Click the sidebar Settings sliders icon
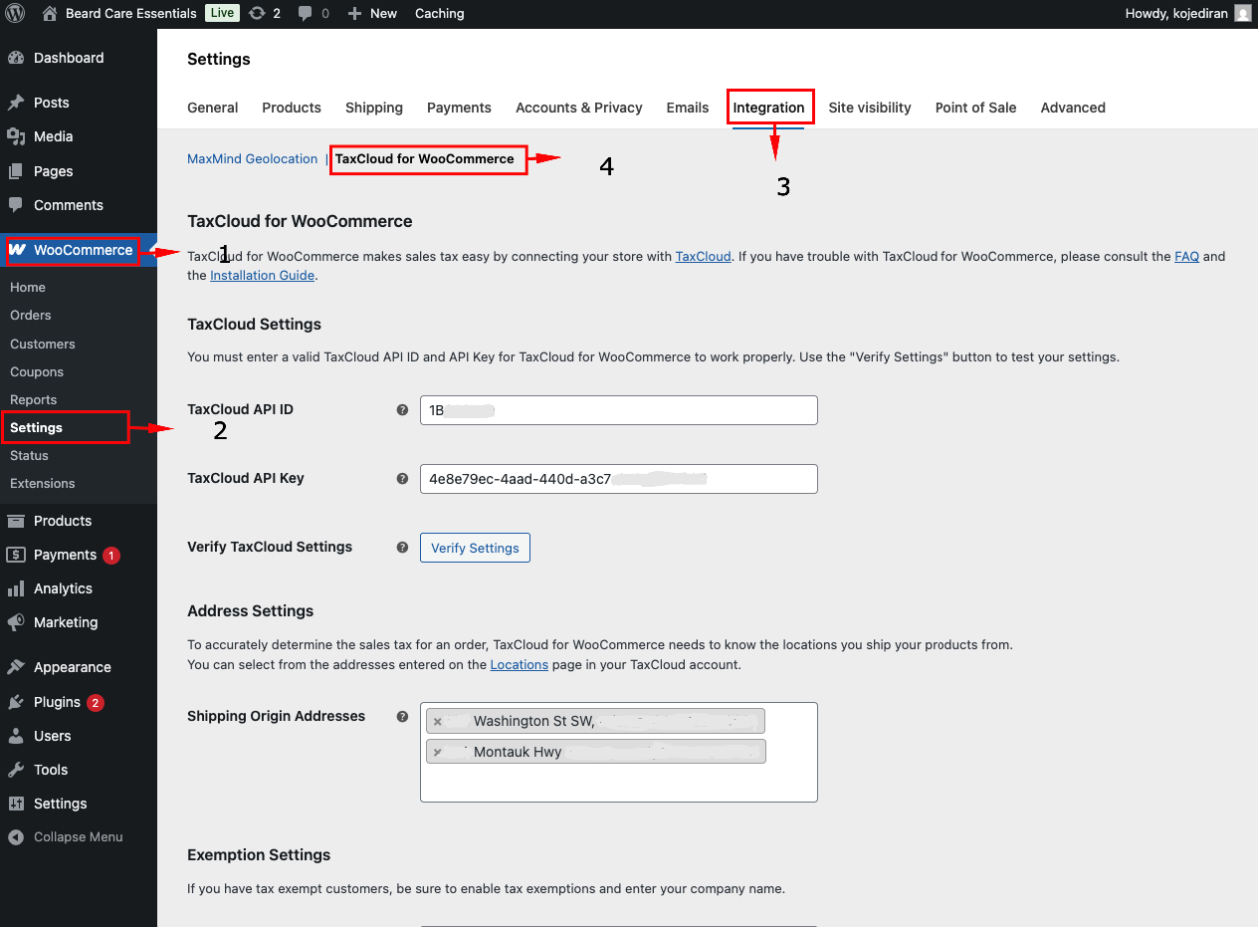The image size is (1258, 927). (x=16, y=804)
